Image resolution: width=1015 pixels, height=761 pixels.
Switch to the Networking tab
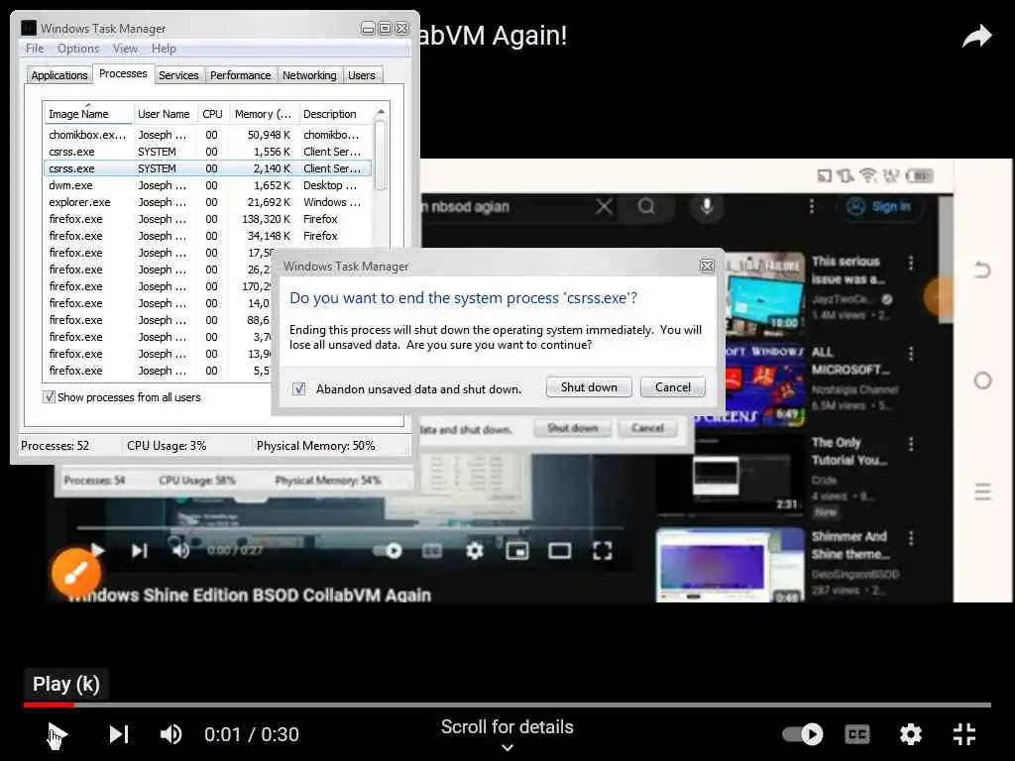pos(309,75)
